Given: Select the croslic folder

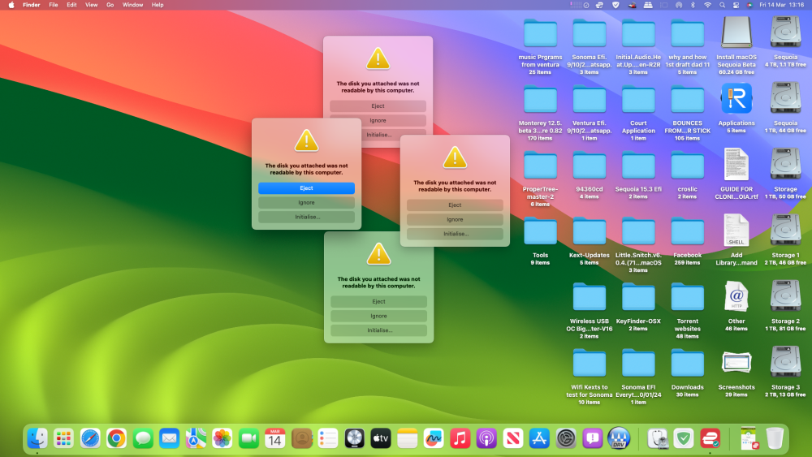Looking at the screenshot, I should click(x=687, y=166).
